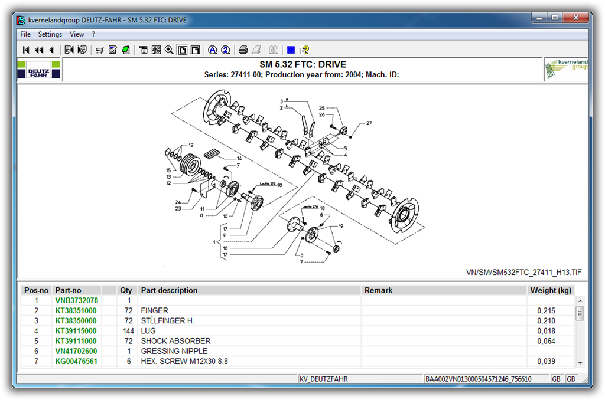Open the View menu
This screenshot has height=400, width=605.
coord(77,34)
